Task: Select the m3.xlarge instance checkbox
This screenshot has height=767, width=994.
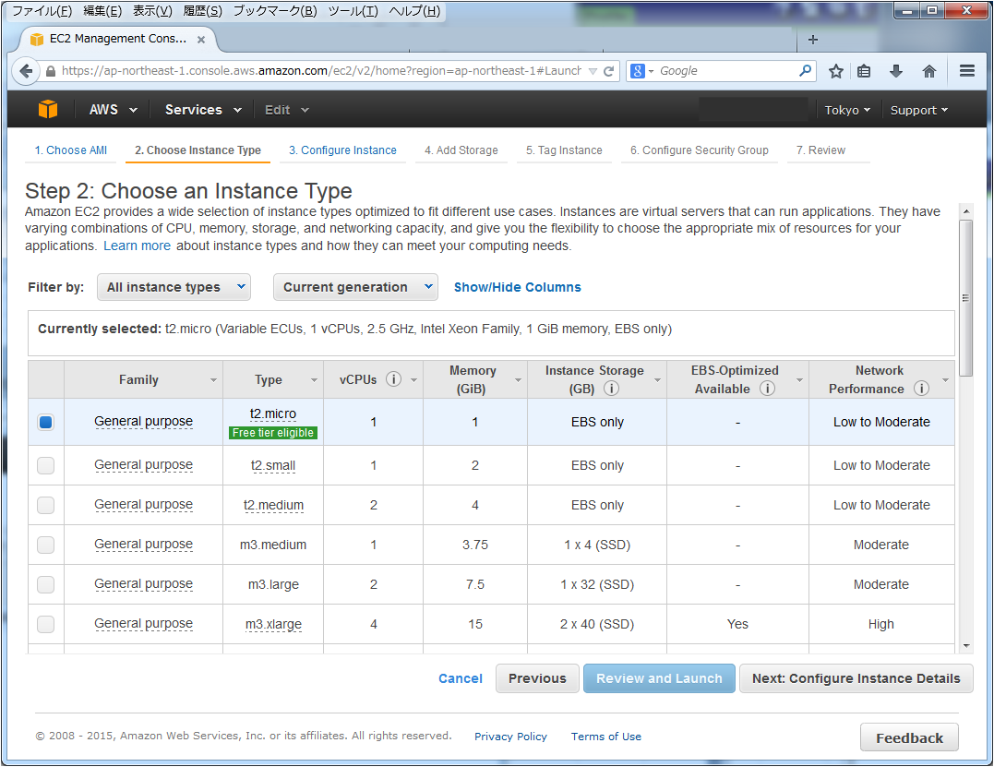Action: 45,624
